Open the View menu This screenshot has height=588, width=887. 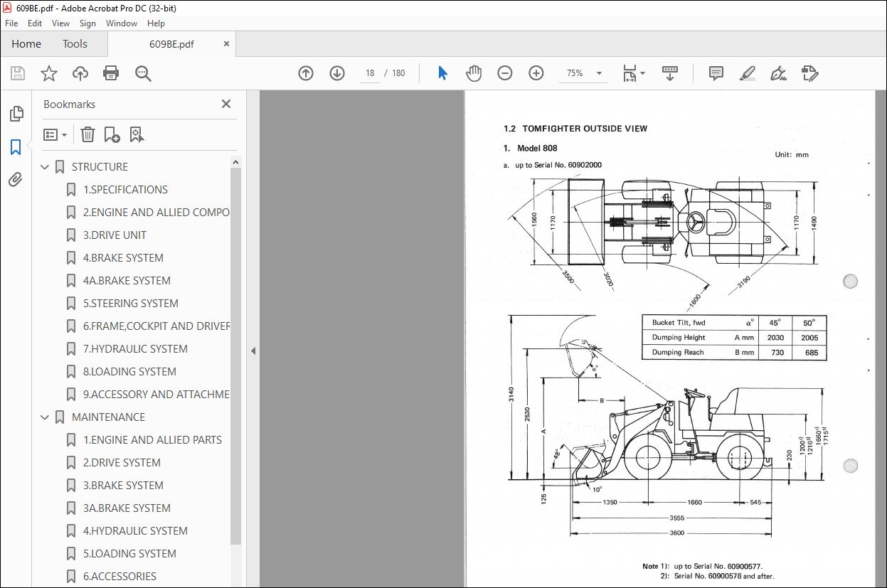coord(60,23)
